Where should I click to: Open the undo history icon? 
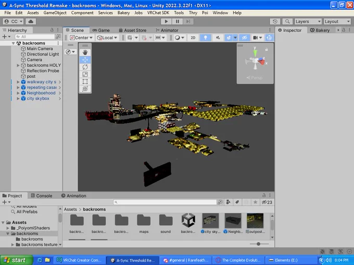tap(275, 21)
